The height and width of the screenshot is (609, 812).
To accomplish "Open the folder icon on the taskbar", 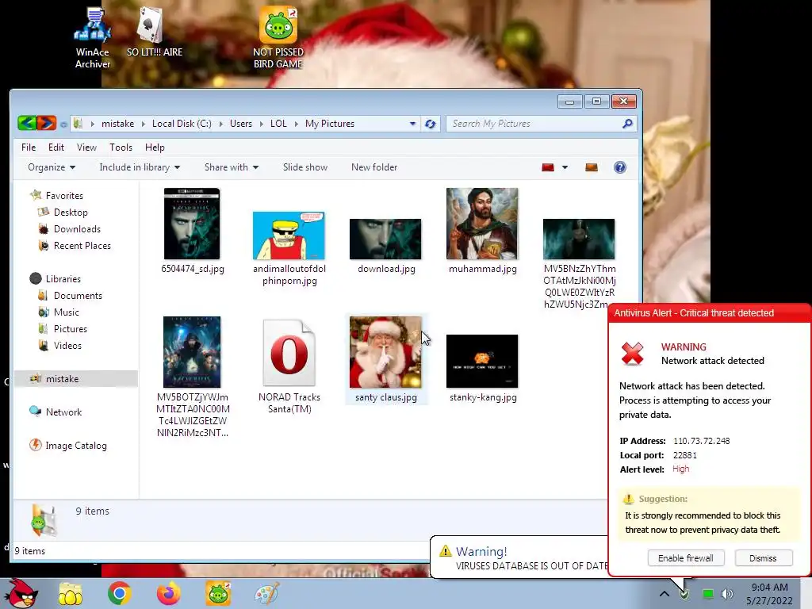I will [x=71, y=594].
